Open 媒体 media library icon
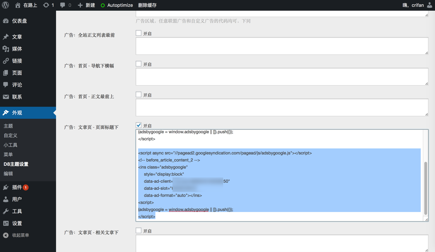The width and height of the screenshot is (435, 252). pyautogui.click(x=6, y=49)
